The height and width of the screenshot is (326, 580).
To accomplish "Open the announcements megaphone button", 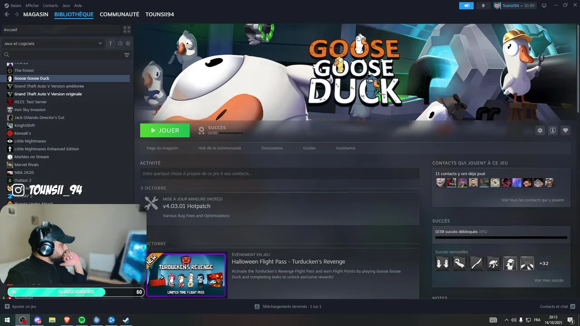I will point(466,5).
